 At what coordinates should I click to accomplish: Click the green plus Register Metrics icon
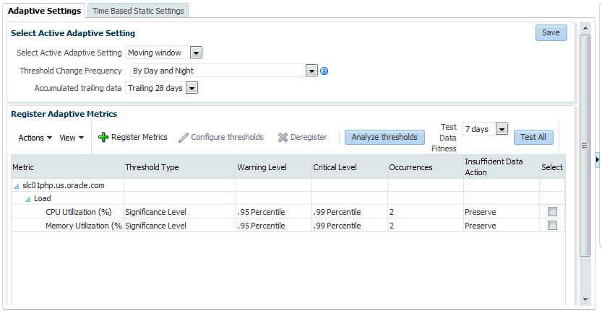coord(103,137)
